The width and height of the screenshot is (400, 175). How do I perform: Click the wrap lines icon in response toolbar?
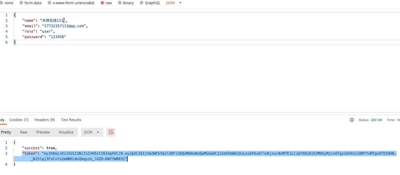click(111, 132)
